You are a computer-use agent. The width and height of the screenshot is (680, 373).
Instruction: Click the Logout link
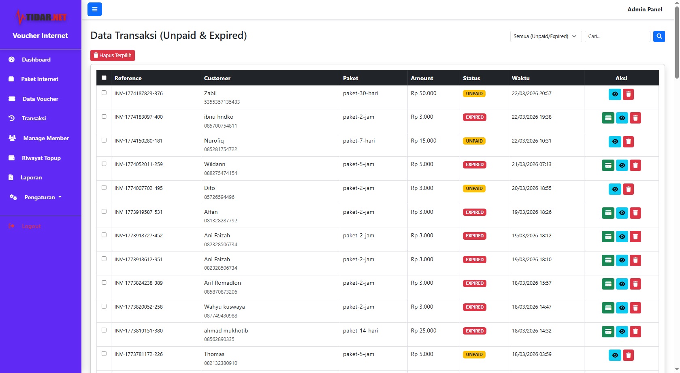[x=31, y=226]
